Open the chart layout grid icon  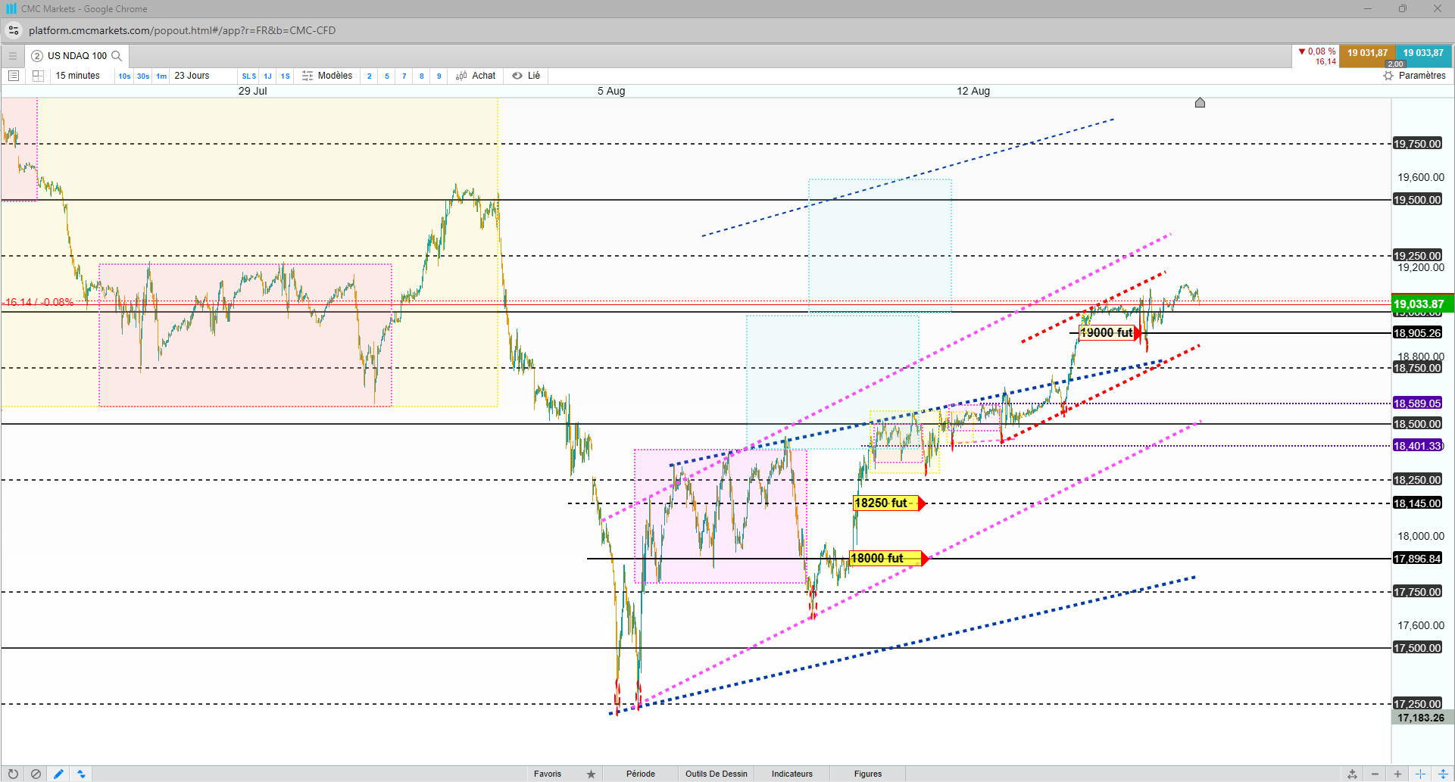tap(38, 76)
